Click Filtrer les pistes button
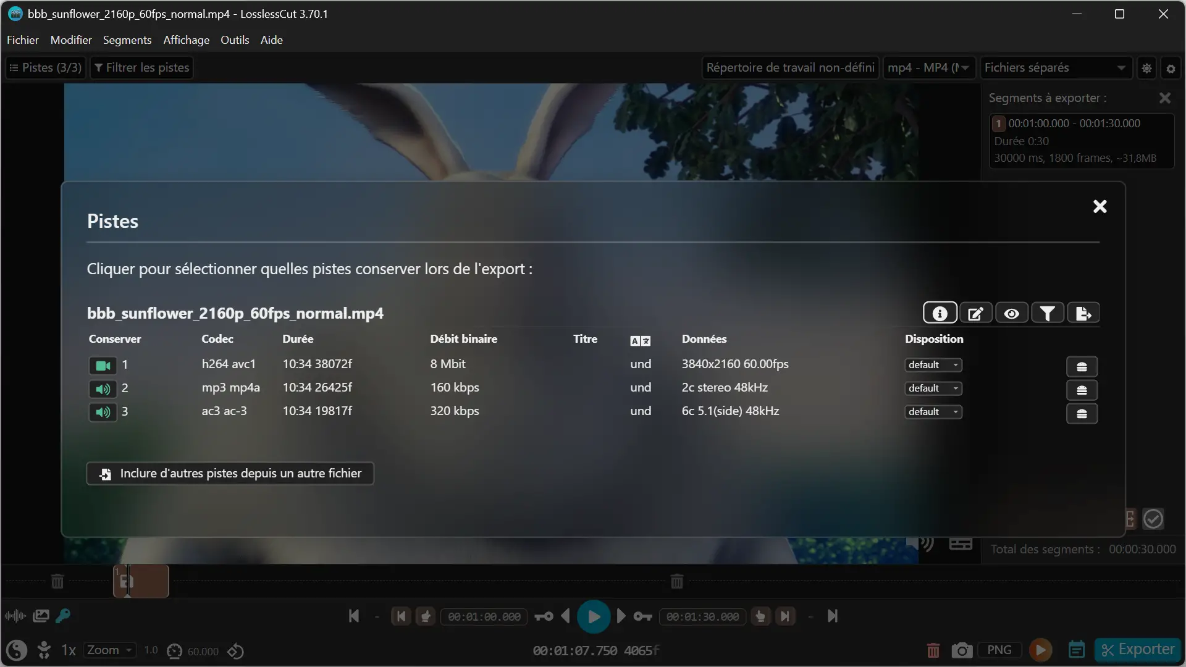The image size is (1186, 667). pyautogui.click(x=141, y=68)
